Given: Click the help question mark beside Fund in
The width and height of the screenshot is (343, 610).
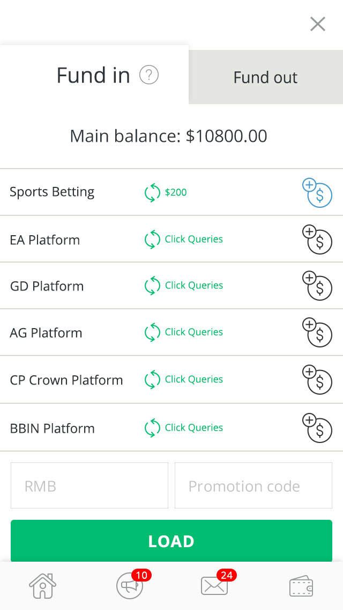Looking at the screenshot, I should pyautogui.click(x=149, y=75).
